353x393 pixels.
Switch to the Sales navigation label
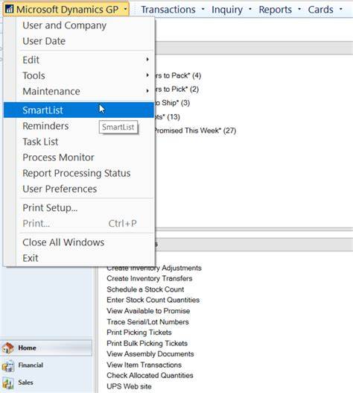25,383
